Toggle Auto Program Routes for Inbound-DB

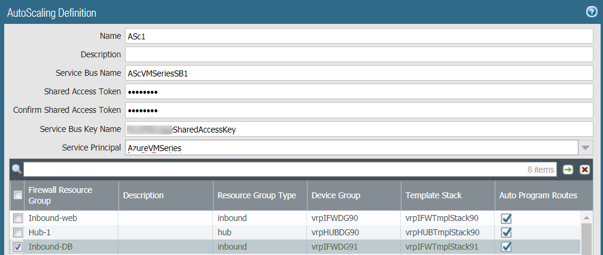[506, 247]
